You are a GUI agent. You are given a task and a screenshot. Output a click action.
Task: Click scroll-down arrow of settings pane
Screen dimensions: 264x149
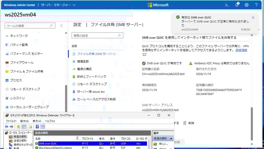click(252, 144)
